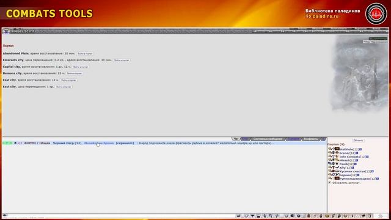Enter the Demons city portal

click(75, 73)
